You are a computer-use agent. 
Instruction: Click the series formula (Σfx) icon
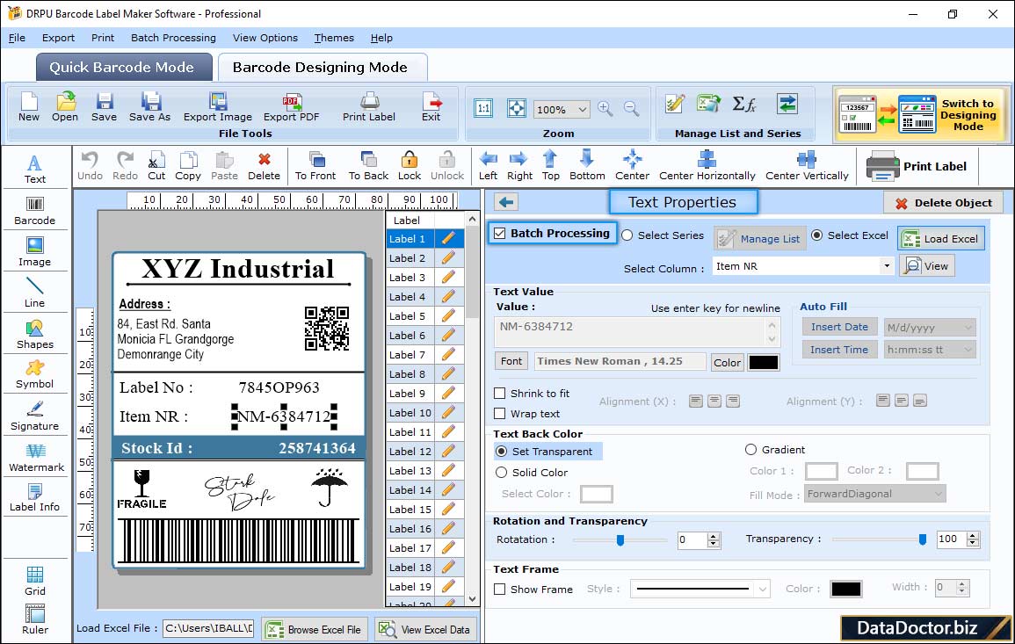point(743,105)
